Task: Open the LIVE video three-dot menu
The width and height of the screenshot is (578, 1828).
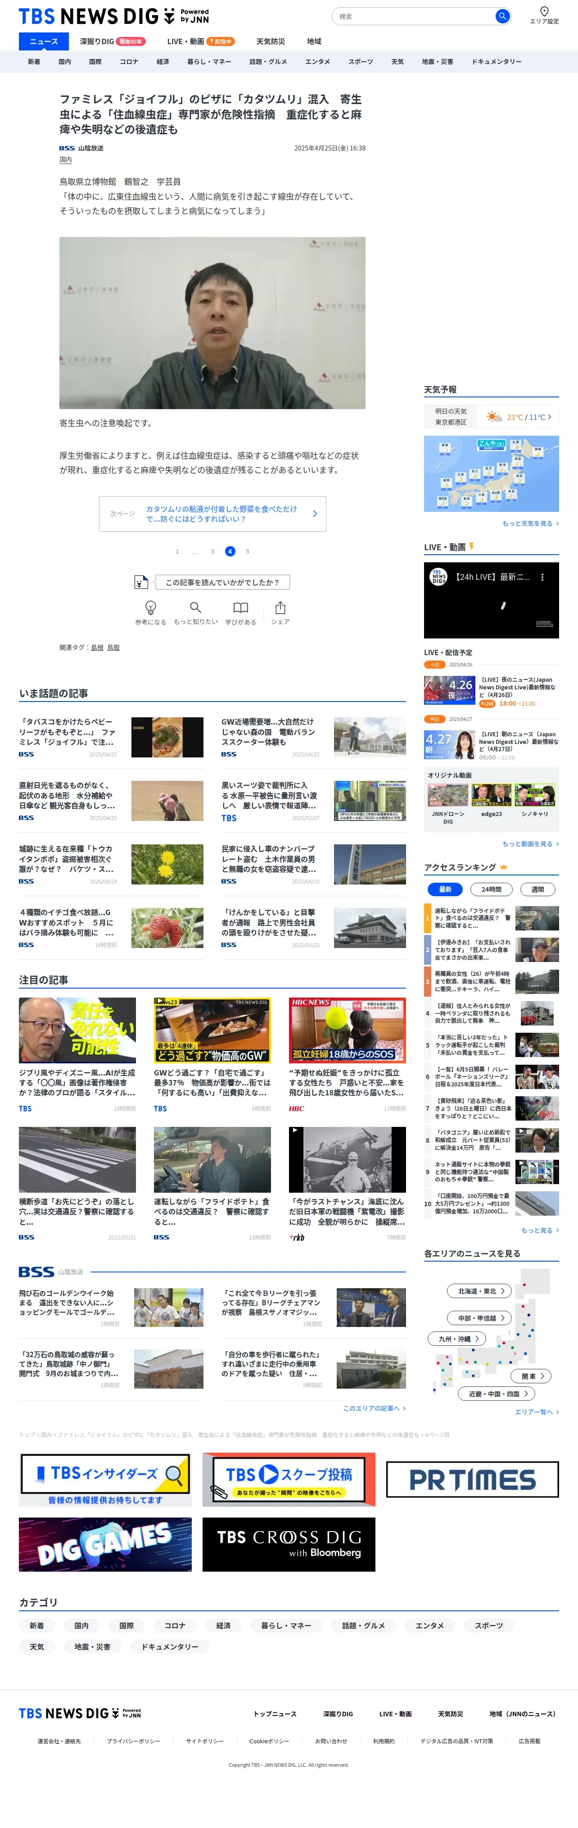Action: [x=542, y=577]
